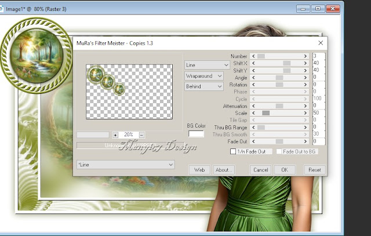The image size is (371, 236).
Task: Decrease Number with left arrow
Action: point(253,56)
